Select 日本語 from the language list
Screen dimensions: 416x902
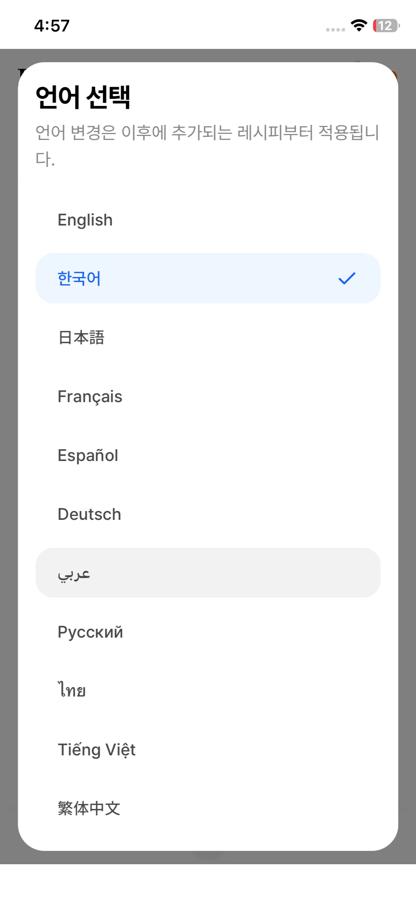[x=81, y=337]
